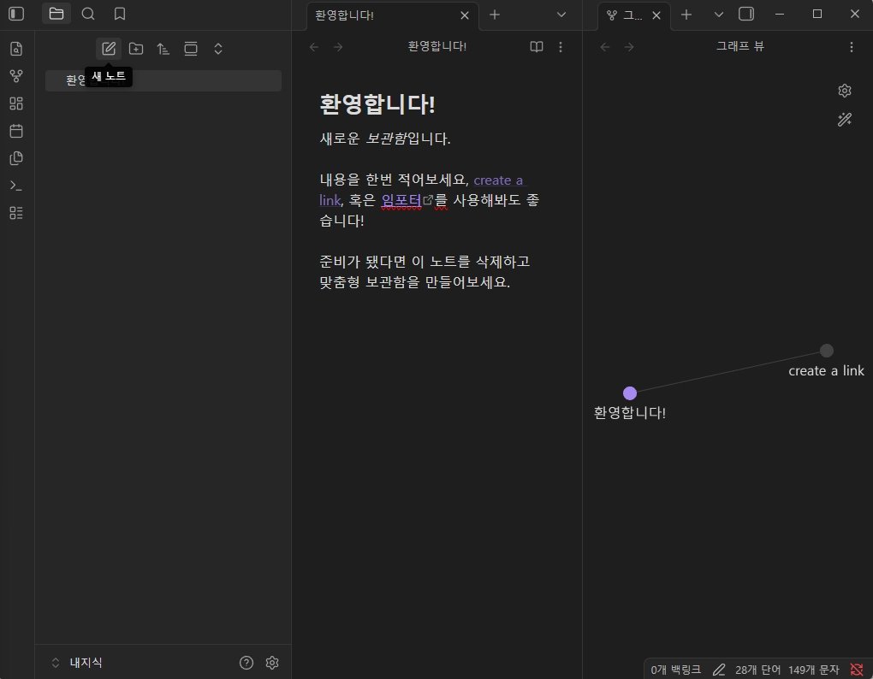Start graph timelapse animation wand icon
This screenshot has height=679, width=873.
point(845,120)
